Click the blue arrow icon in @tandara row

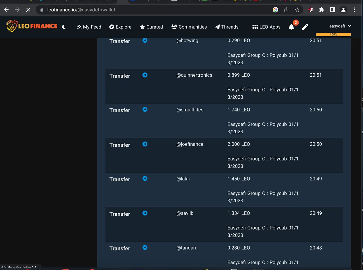(x=145, y=248)
